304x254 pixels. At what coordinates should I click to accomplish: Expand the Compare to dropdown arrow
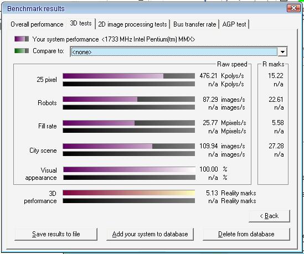(282, 51)
